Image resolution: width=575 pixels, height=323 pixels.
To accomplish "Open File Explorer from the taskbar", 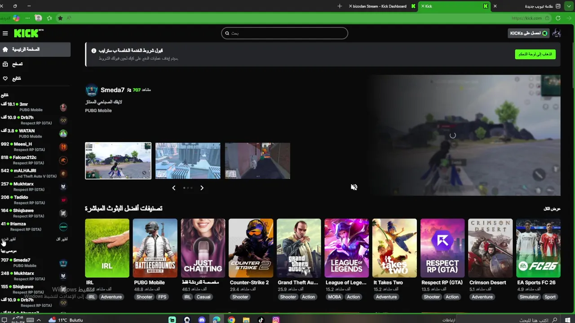I will pyautogui.click(x=246, y=320).
